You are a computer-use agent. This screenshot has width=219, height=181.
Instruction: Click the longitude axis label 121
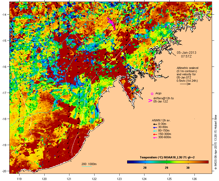click(69, 179)
